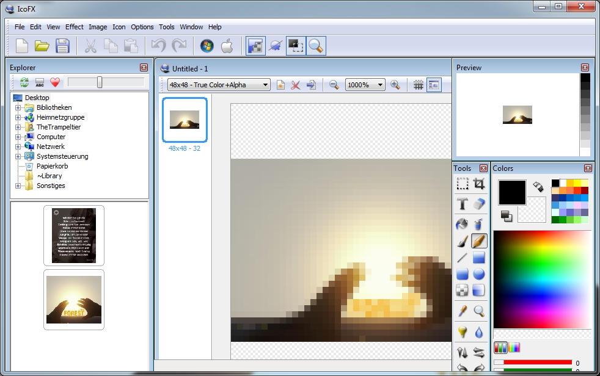
Task: Pick the Eraser tool
Action: coord(479,204)
